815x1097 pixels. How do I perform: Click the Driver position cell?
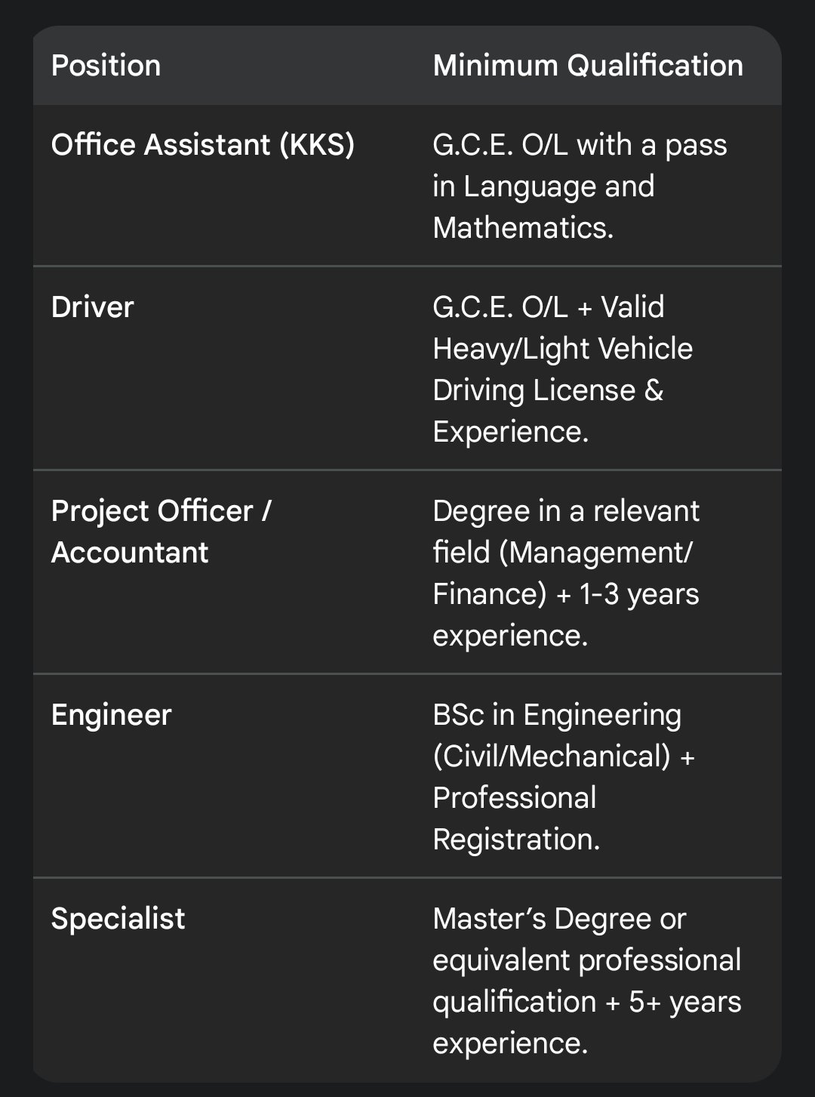(92, 307)
